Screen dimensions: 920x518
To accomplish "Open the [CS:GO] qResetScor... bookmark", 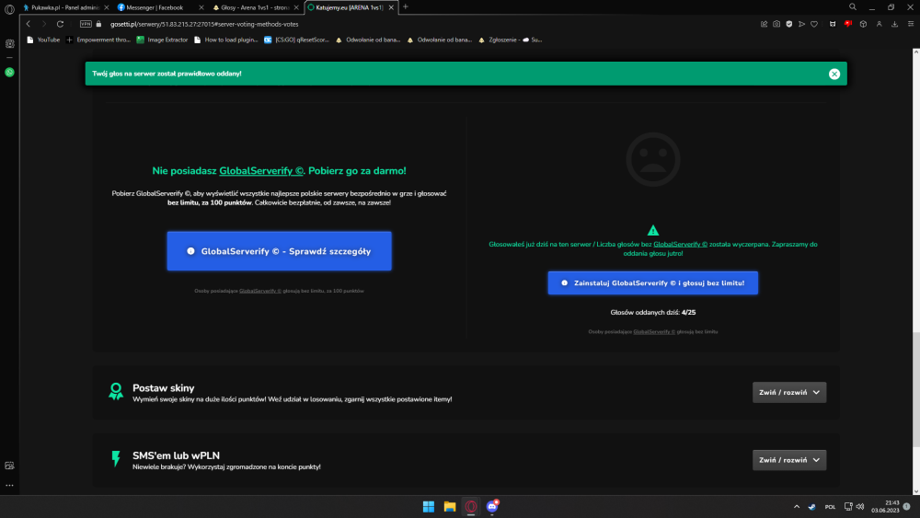I will pyautogui.click(x=296, y=40).
